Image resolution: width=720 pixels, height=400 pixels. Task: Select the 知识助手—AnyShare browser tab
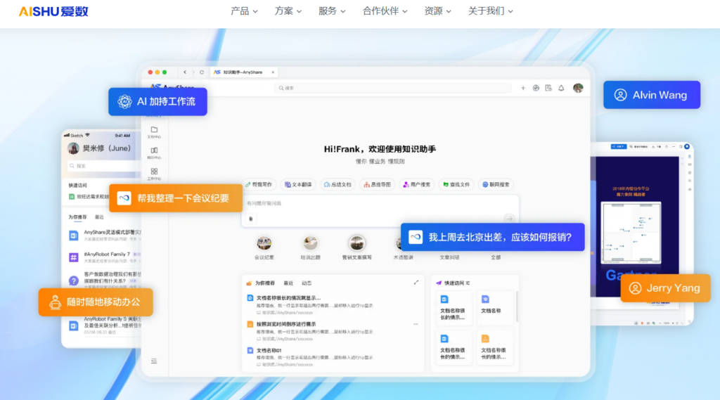tap(243, 72)
